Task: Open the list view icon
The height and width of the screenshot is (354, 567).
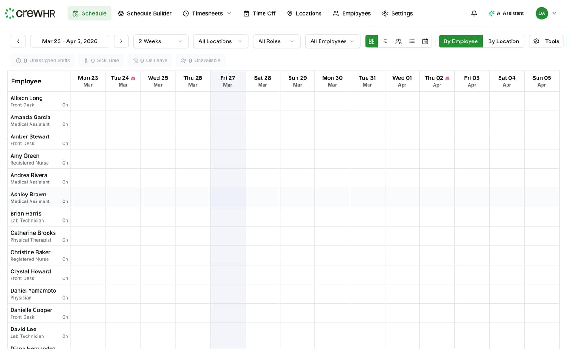Action: point(412,41)
